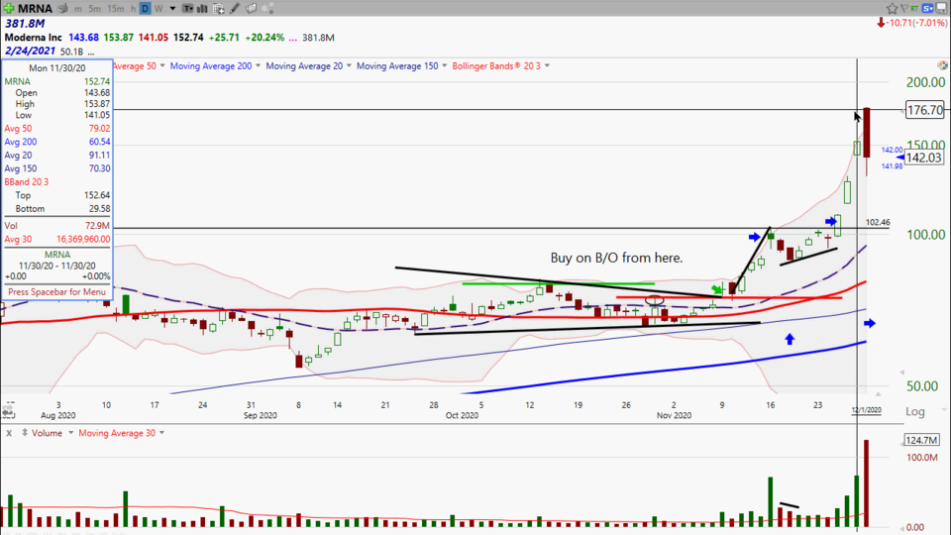Open the Moving Average 150 dropdown
This screenshot has height=535, width=951.
click(x=444, y=65)
